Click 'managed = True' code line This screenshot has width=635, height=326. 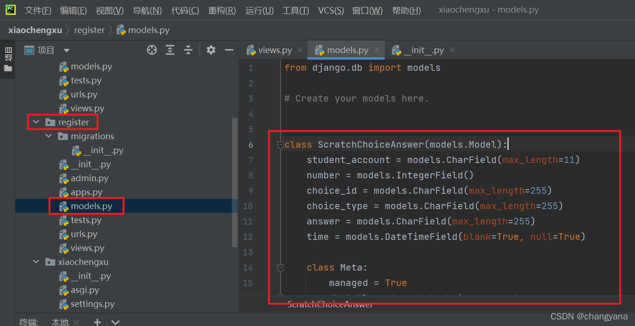click(x=368, y=283)
